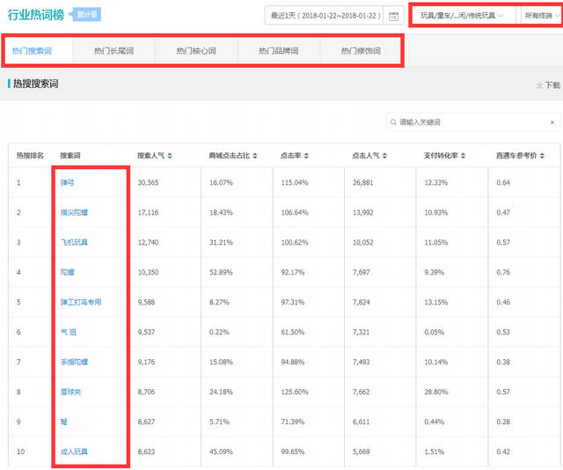Select the 9,176 search popularity cell
The width and height of the screenshot is (563, 470).
(x=146, y=362)
